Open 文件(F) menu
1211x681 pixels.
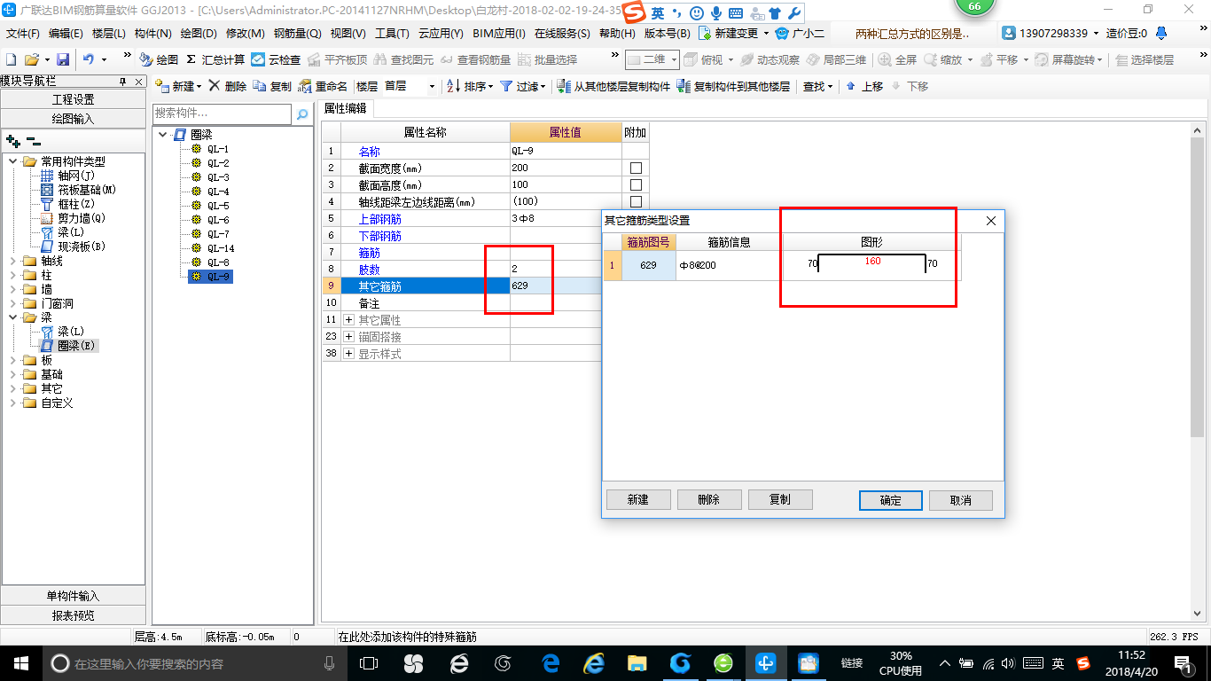click(22, 34)
